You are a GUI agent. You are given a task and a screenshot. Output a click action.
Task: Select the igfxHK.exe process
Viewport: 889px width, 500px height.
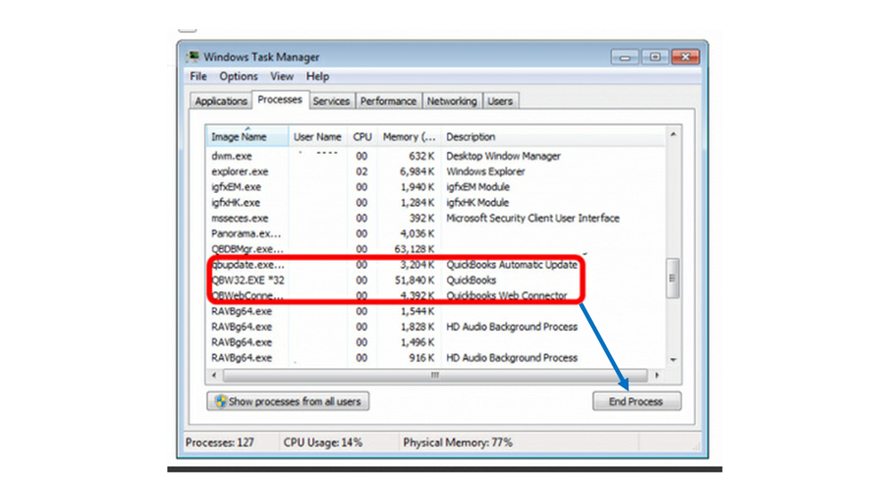(x=435, y=202)
